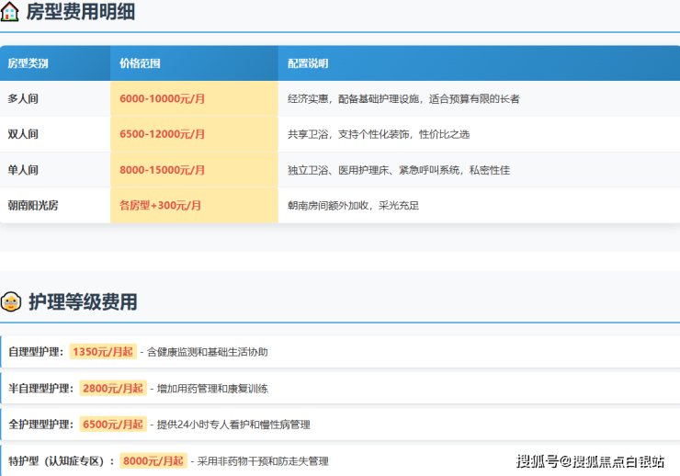Viewport: 680px width, 476px height.
Task: Click the 6000-10000元/月 price cell
Action: (x=163, y=98)
